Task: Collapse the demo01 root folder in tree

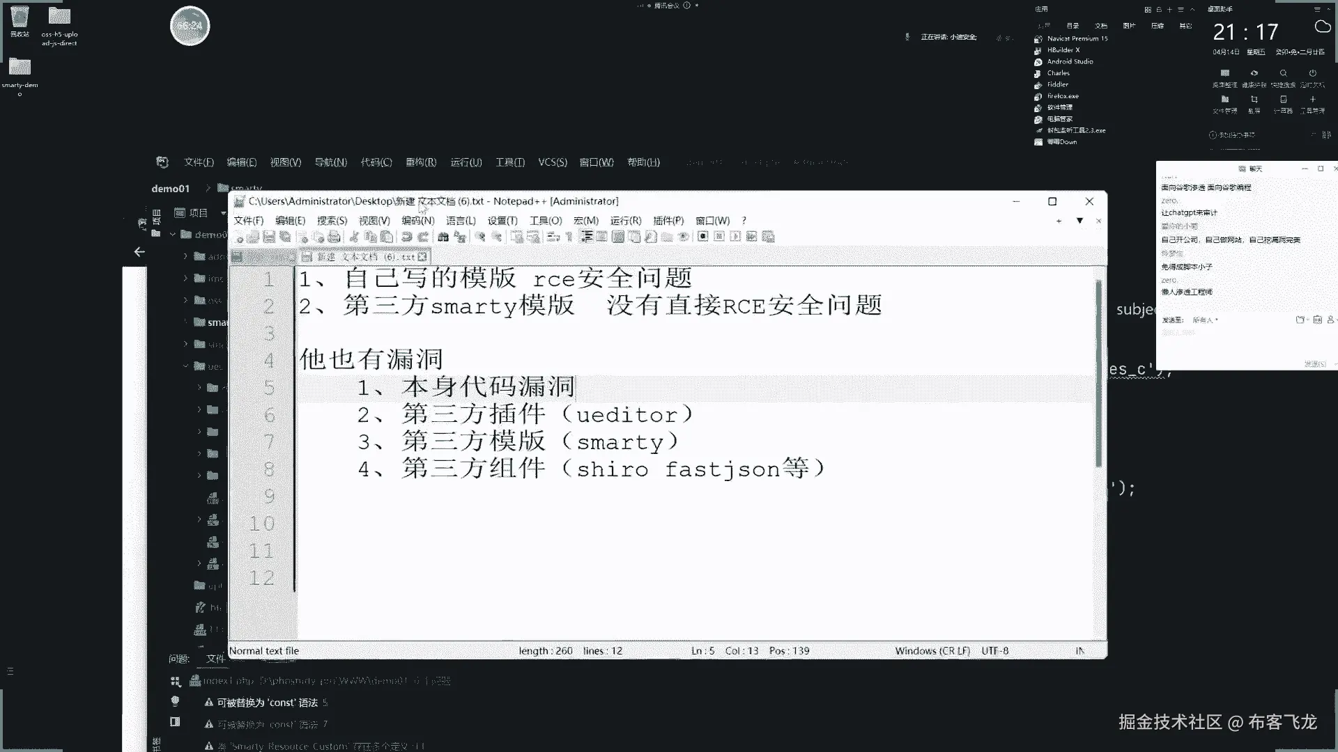Action: [x=173, y=235]
